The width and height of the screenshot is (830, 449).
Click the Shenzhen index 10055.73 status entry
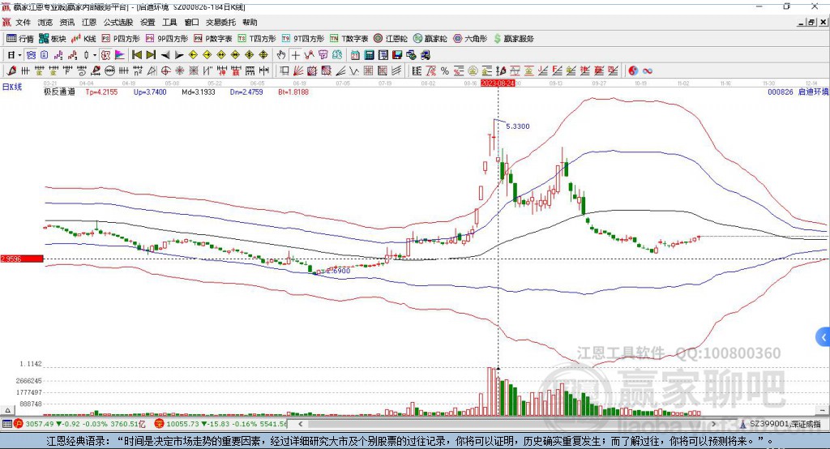pos(220,424)
